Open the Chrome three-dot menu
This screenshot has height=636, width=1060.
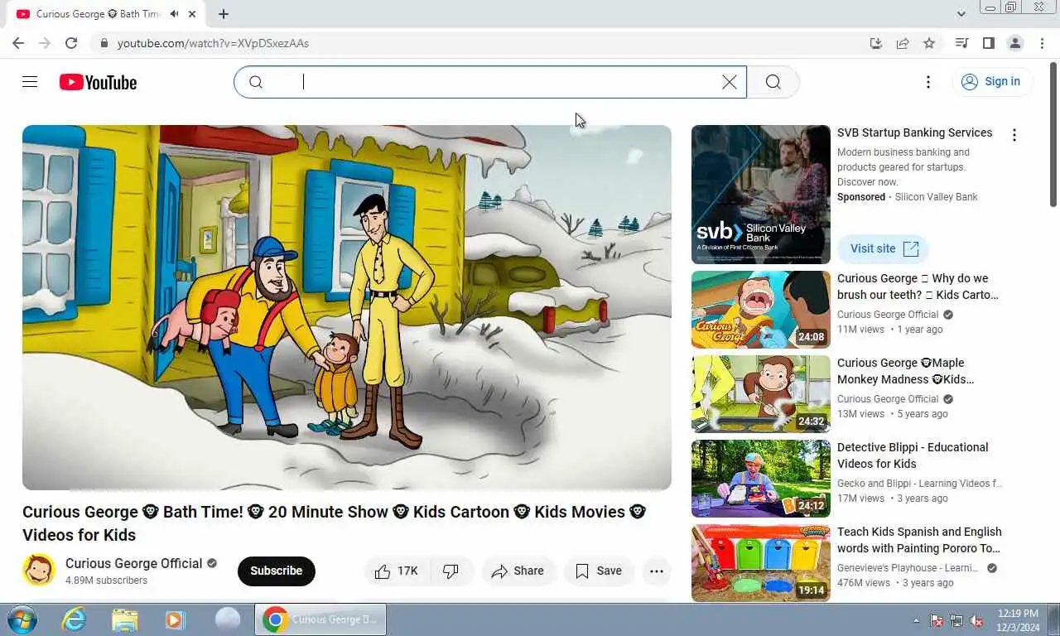point(1043,43)
